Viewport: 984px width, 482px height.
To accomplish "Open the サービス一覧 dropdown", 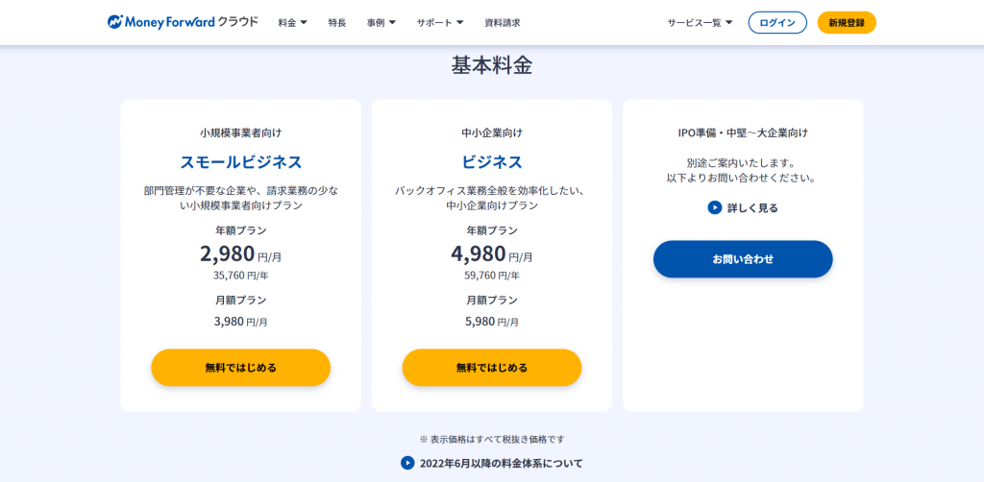I will 700,23.
